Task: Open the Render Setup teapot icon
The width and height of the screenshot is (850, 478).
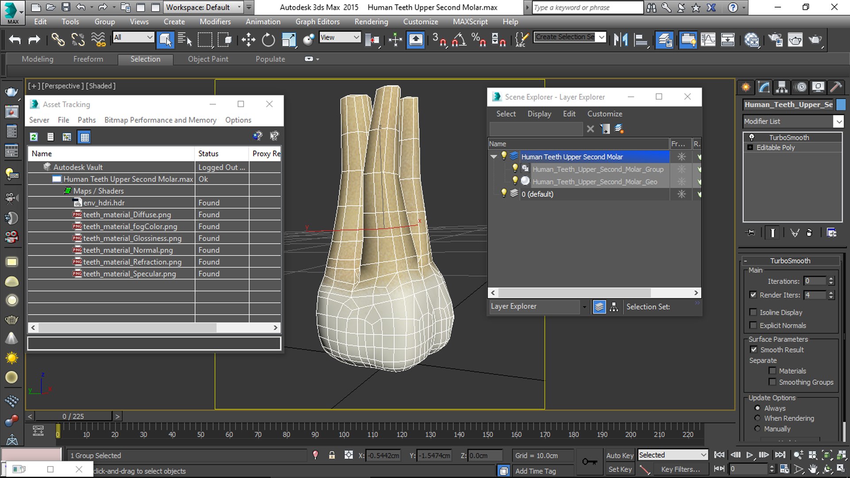Action: (x=775, y=40)
